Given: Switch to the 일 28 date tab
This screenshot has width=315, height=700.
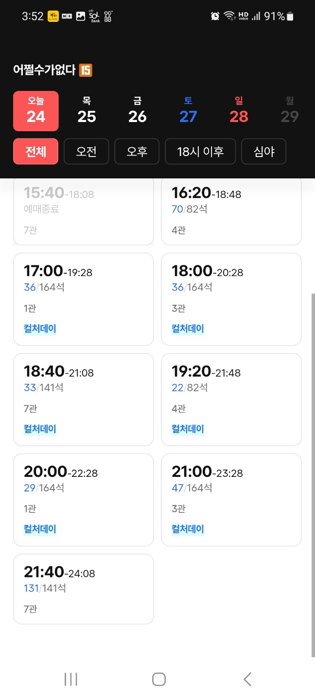Looking at the screenshot, I should point(239,111).
